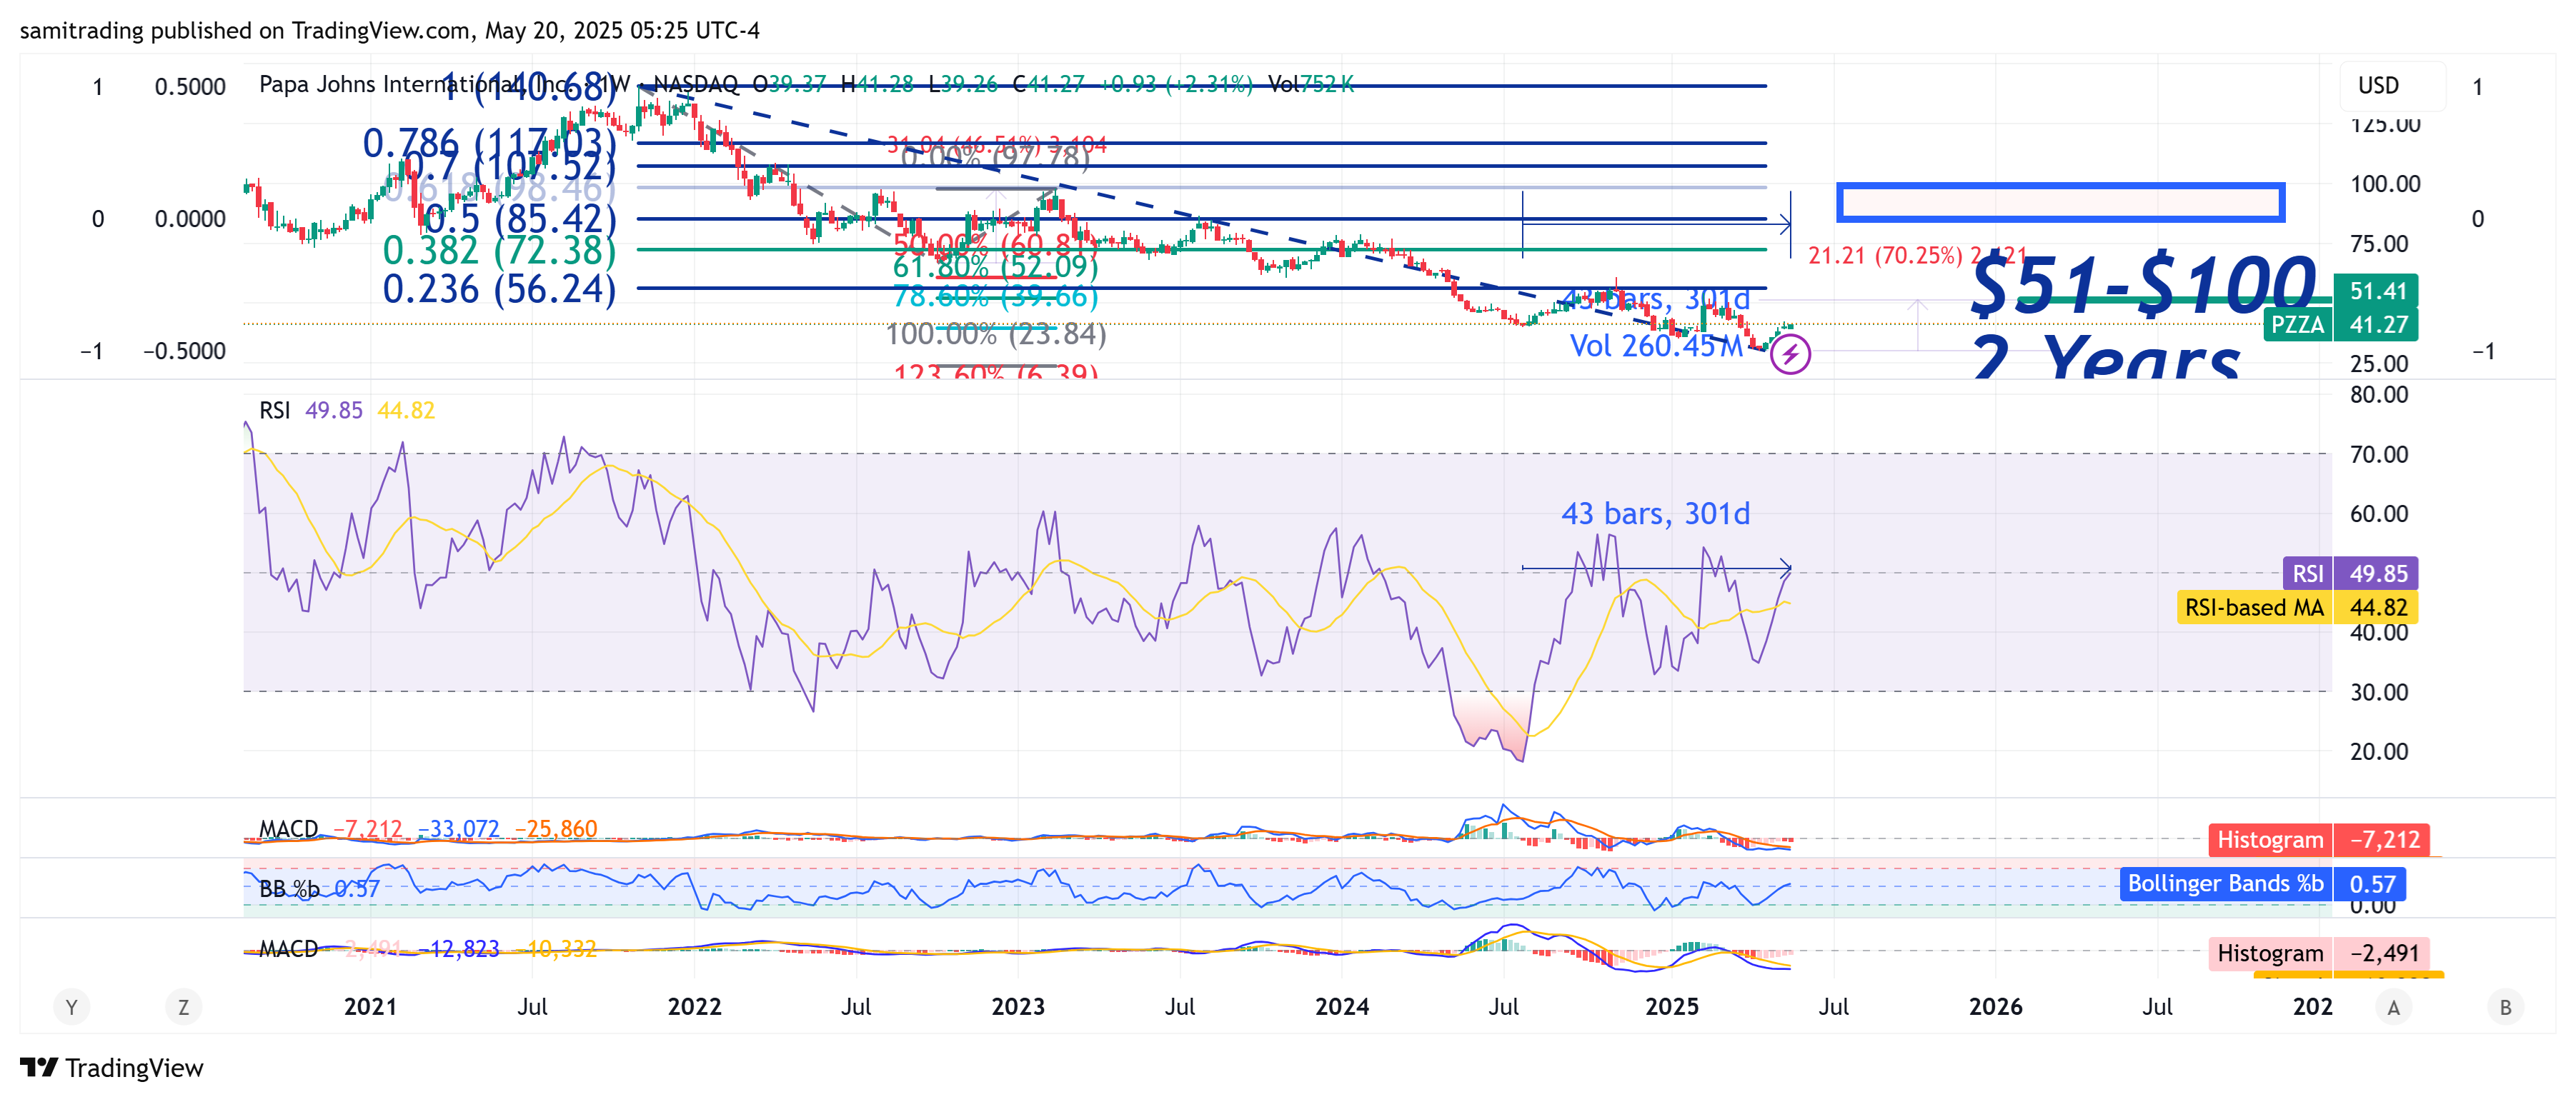Click the 2024 label on the time axis
This screenshot has height=1102, width=2576.
(1342, 1007)
